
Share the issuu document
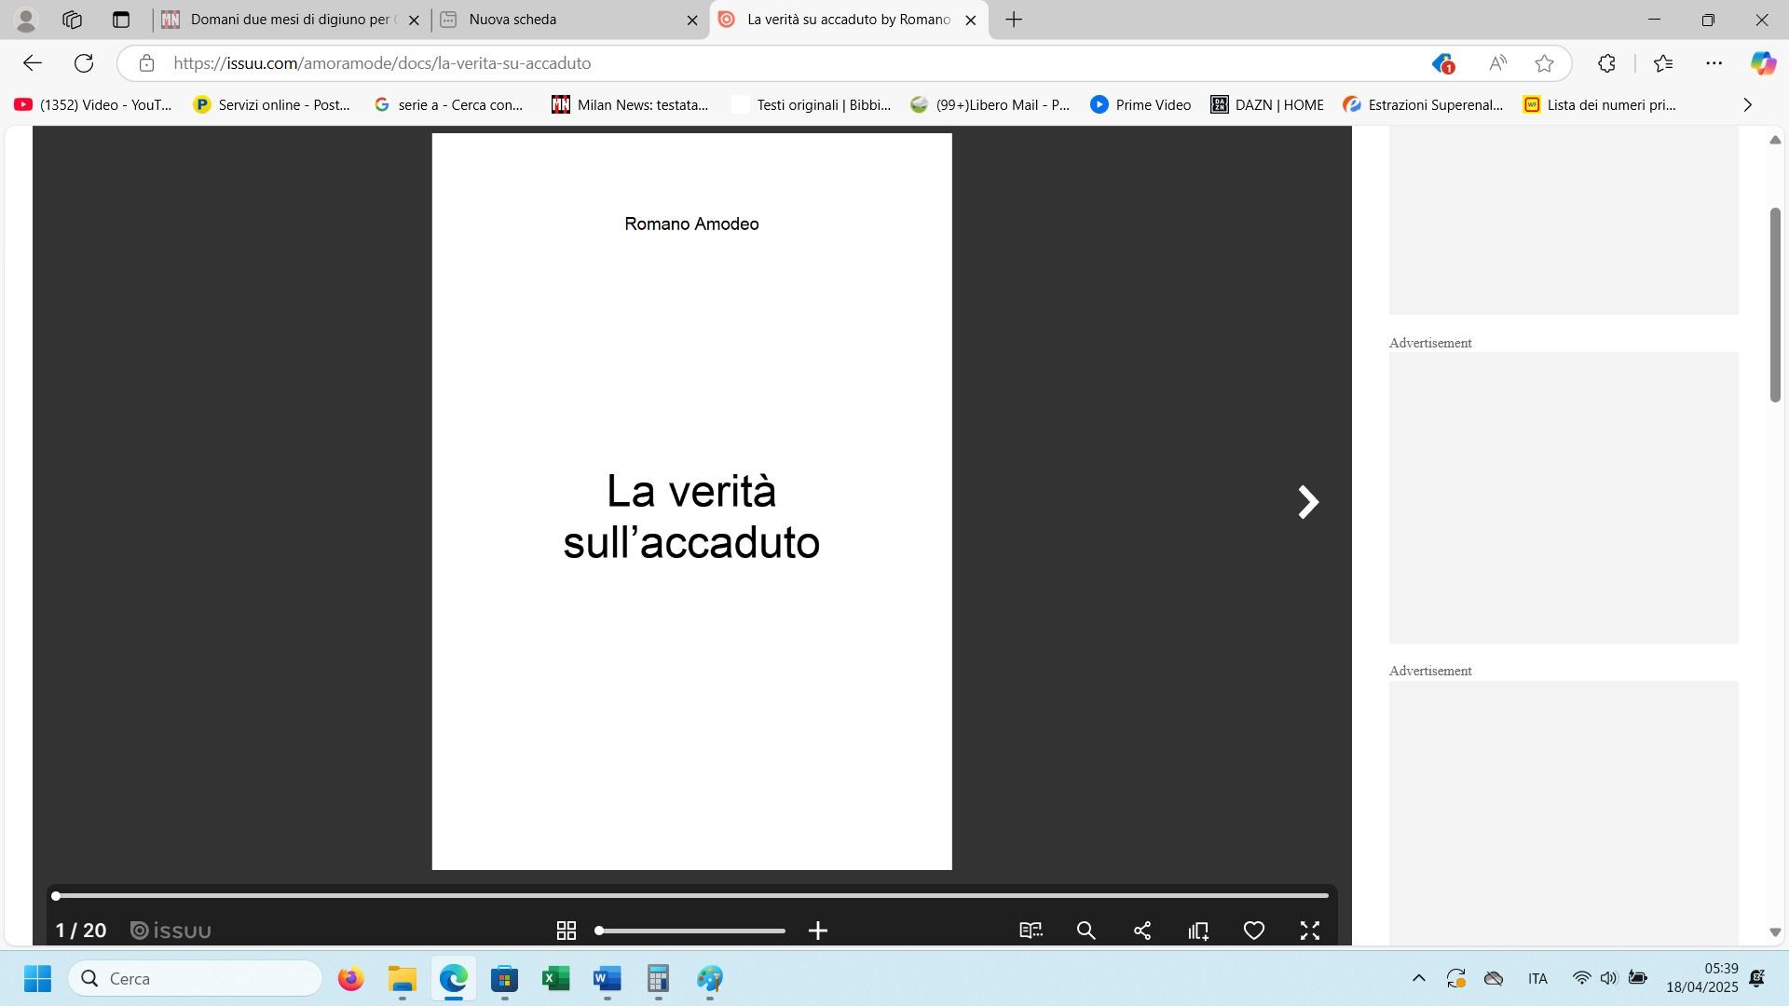pyautogui.click(x=1142, y=931)
